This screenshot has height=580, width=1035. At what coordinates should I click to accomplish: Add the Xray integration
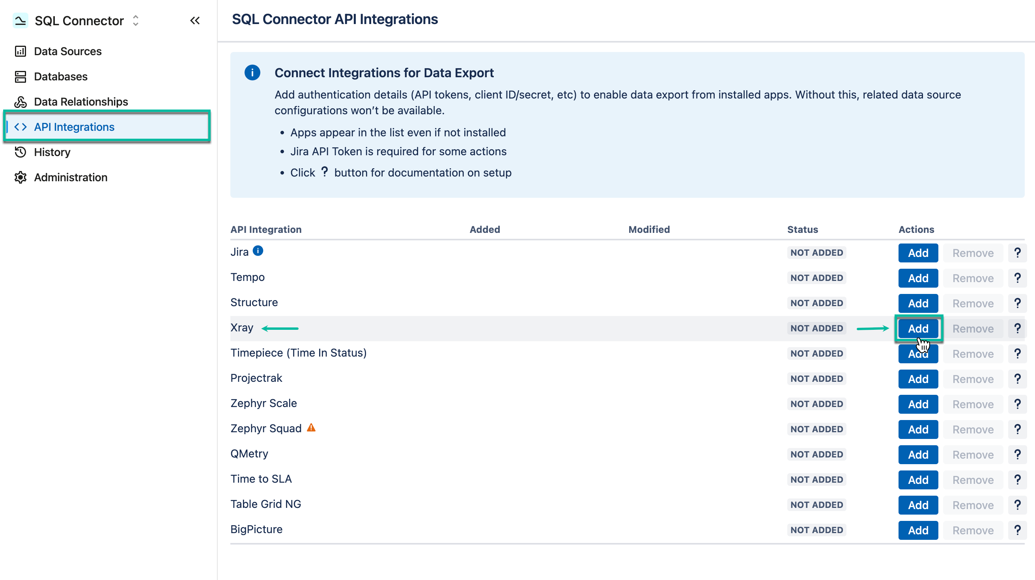click(x=918, y=328)
